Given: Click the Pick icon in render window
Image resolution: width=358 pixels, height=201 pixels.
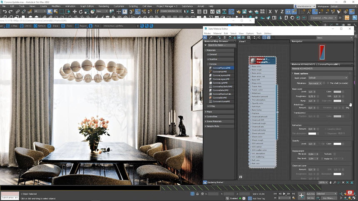Looking at the screenshot, I should coord(91,26).
